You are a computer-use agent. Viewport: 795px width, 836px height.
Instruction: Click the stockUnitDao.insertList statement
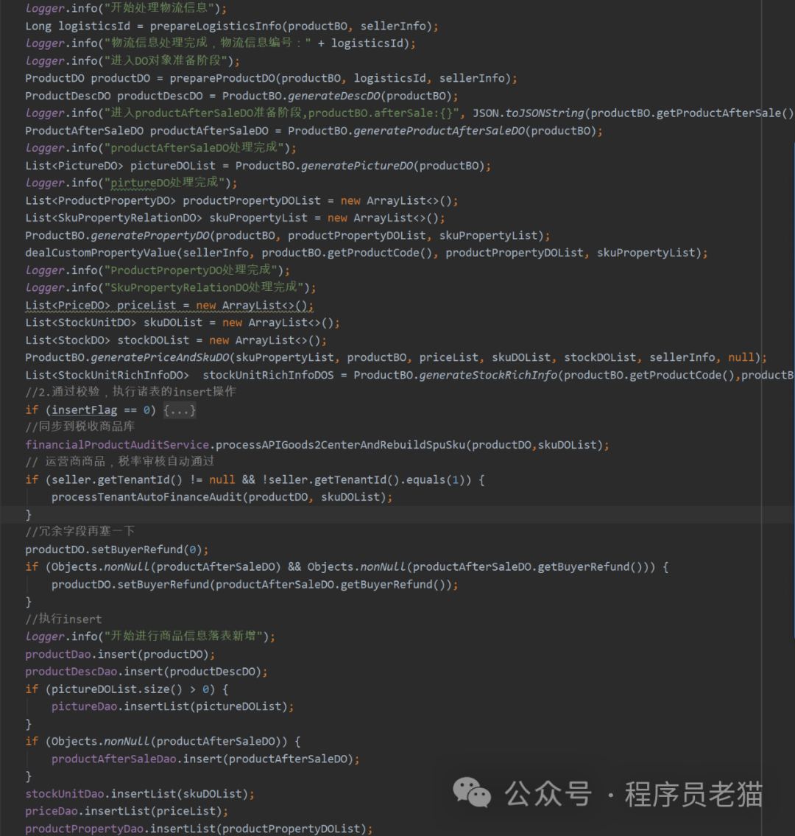point(139,794)
